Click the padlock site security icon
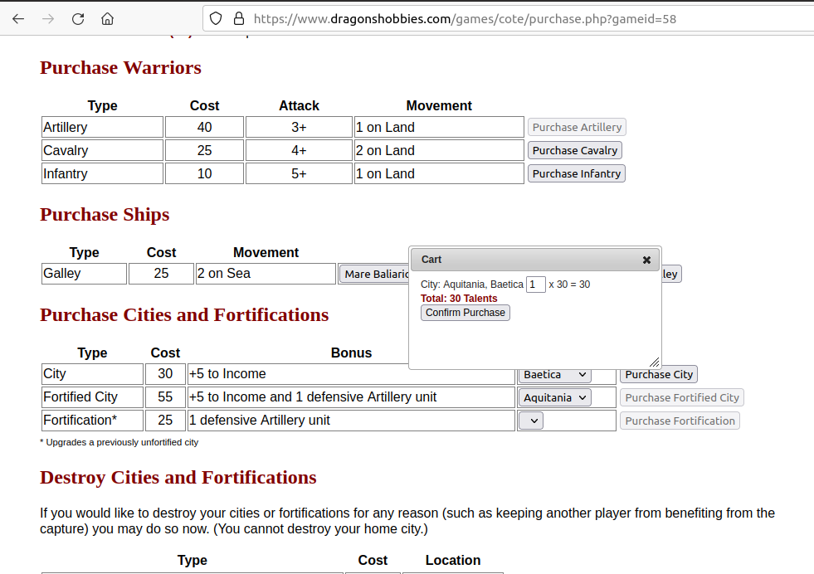 click(239, 19)
